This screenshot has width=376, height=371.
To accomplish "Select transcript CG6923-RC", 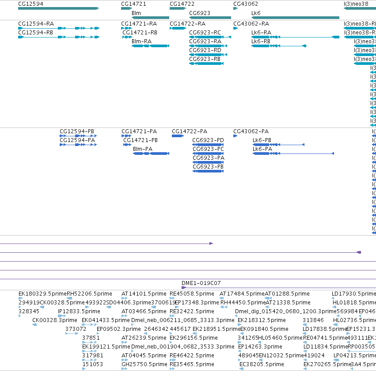I will [205, 33].
